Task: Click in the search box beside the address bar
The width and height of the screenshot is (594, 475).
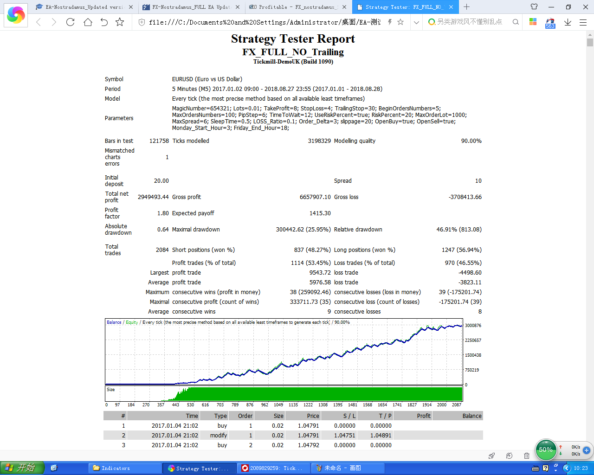Action: pos(469,22)
